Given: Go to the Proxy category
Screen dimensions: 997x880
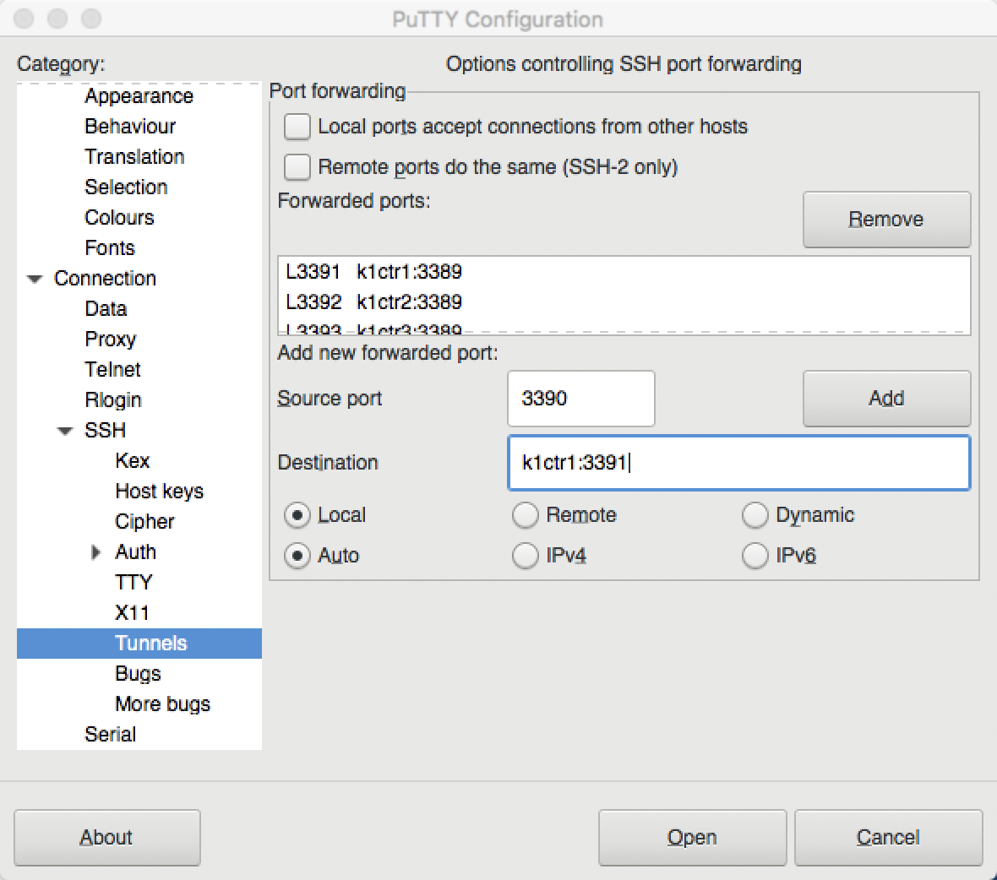Looking at the screenshot, I should tap(111, 340).
